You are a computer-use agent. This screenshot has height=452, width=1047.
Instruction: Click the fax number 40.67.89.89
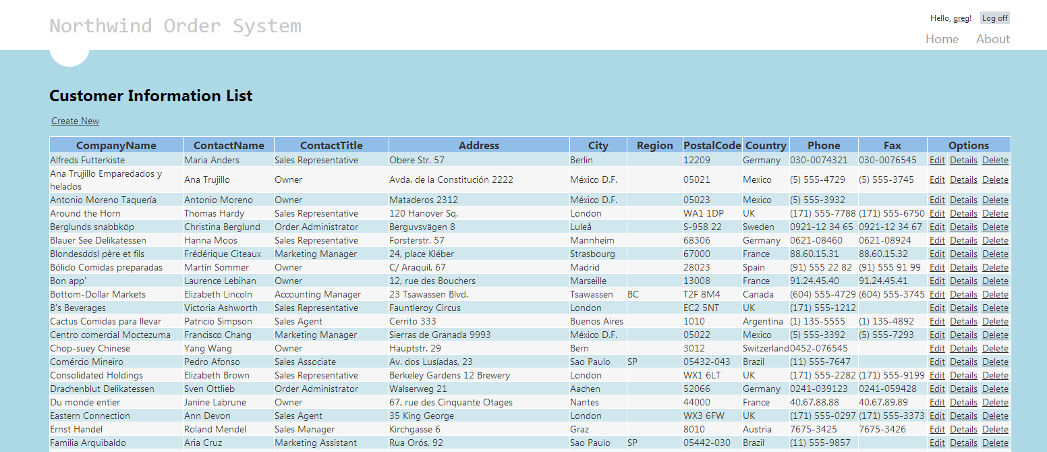click(893, 402)
